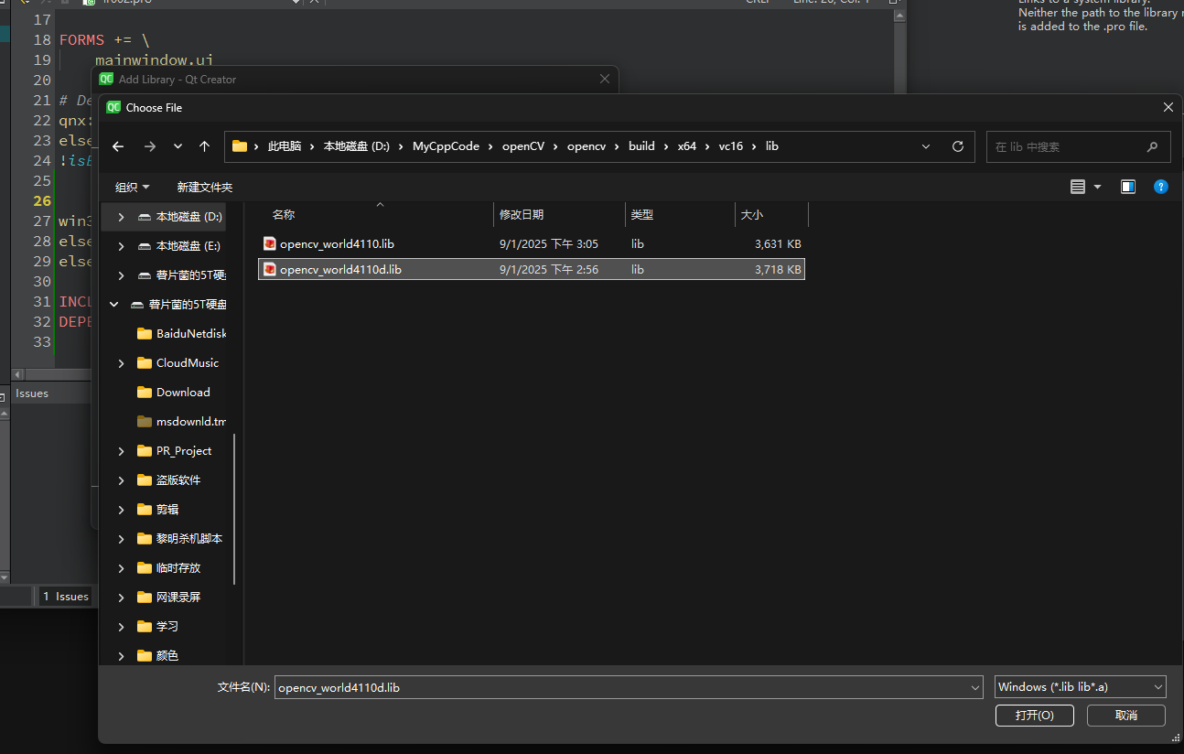Click the search magnifier icon
This screenshot has width=1184, height=754.
click(x=1152, y=146)
